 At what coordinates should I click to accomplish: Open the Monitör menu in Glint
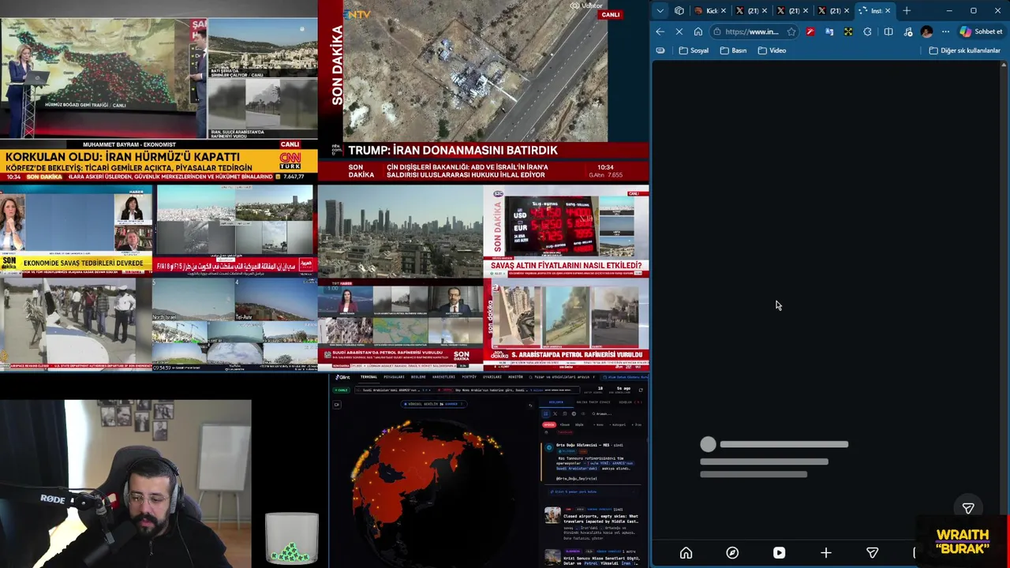(x=515, y=377)
